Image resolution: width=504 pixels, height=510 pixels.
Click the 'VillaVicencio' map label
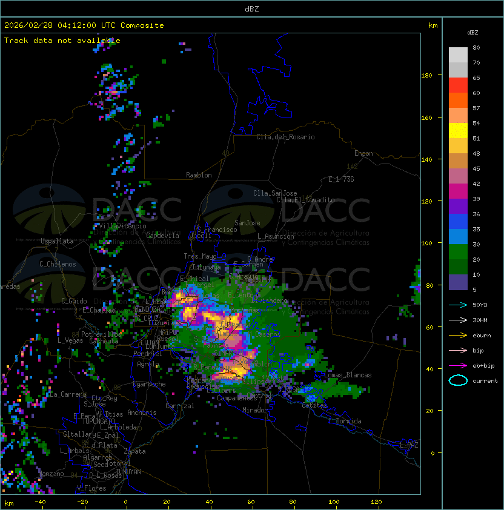(x=122, y=226)
